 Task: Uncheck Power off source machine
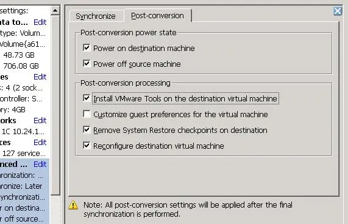[87, 64]
